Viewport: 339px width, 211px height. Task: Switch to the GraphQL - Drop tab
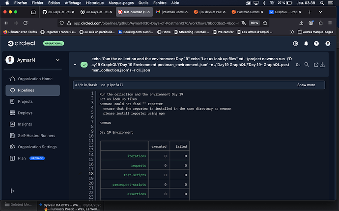pos(285,12)
